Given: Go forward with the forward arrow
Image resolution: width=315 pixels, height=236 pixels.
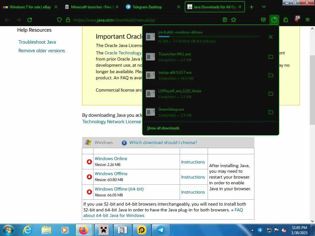Looking at the screenshot, I should pos(18,20).
